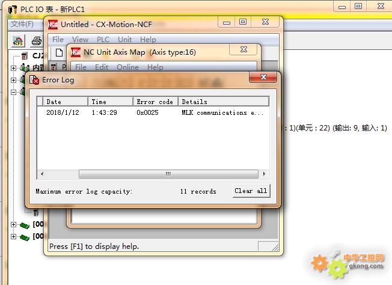Click the resize grip of CX-Motion-NCF window
This screenshot has height=285, width=392.
pos(275,248)
